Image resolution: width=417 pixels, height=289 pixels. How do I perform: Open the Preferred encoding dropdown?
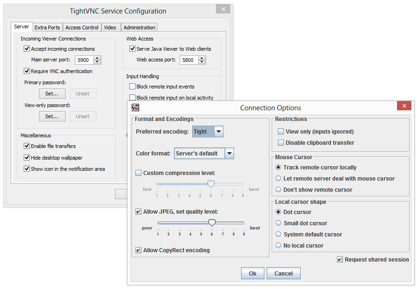219,132
